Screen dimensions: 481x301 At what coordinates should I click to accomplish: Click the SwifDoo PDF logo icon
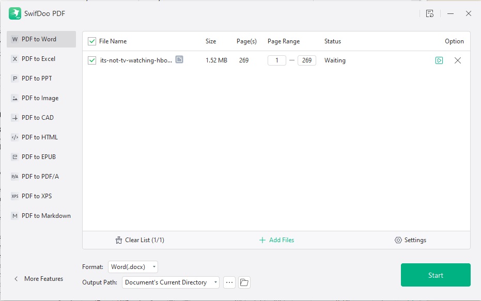[14, 13]
